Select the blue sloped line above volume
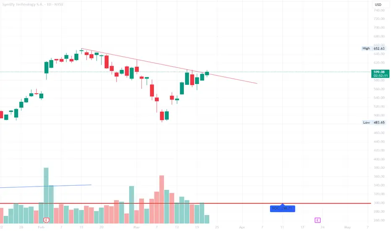The width and height of the screenshot is (391, 231). [x=46, y=186]
